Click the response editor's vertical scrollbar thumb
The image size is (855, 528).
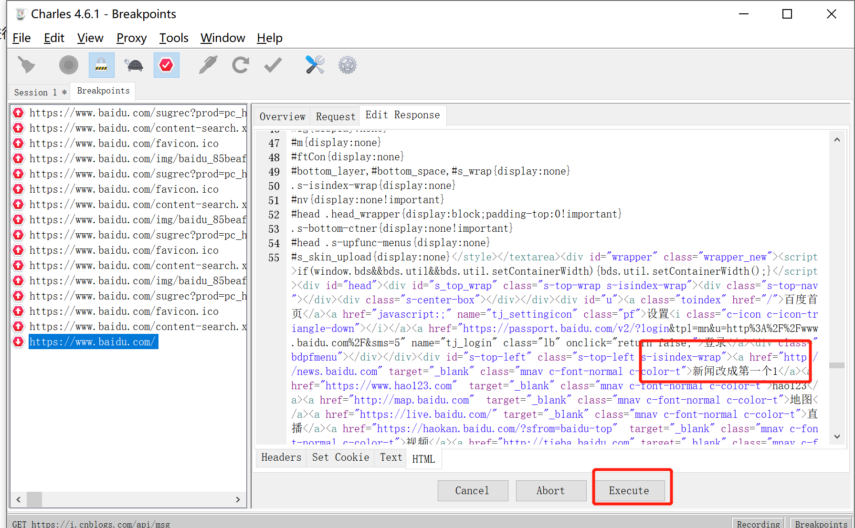pos(837,365)
